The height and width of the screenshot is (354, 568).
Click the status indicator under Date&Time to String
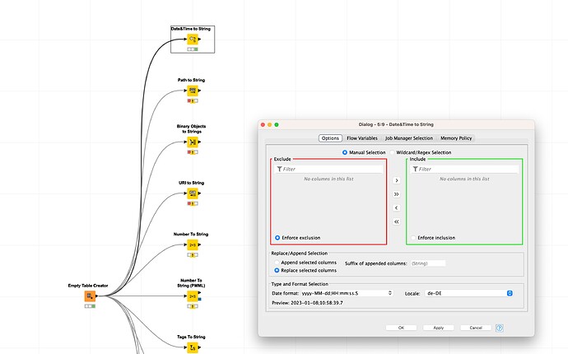[x=193, y=49]
